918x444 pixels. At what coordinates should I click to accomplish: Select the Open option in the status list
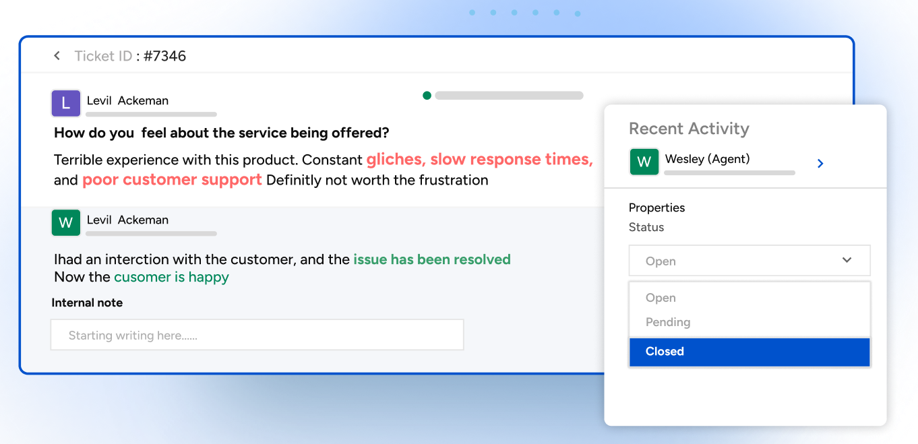point(661,298)
